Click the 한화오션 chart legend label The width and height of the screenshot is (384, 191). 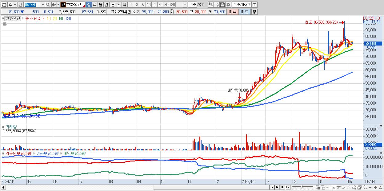(13, 18)
